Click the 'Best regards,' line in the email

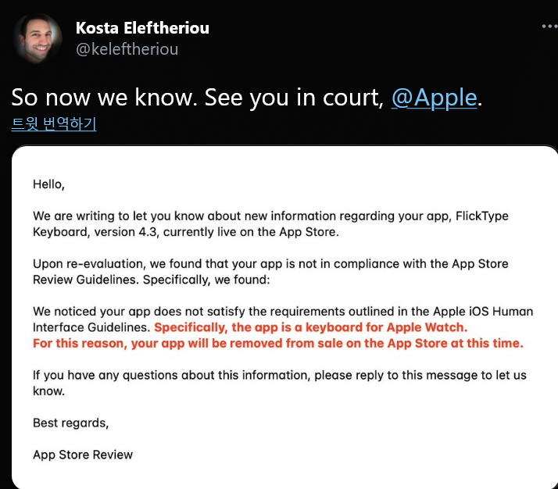70,423
